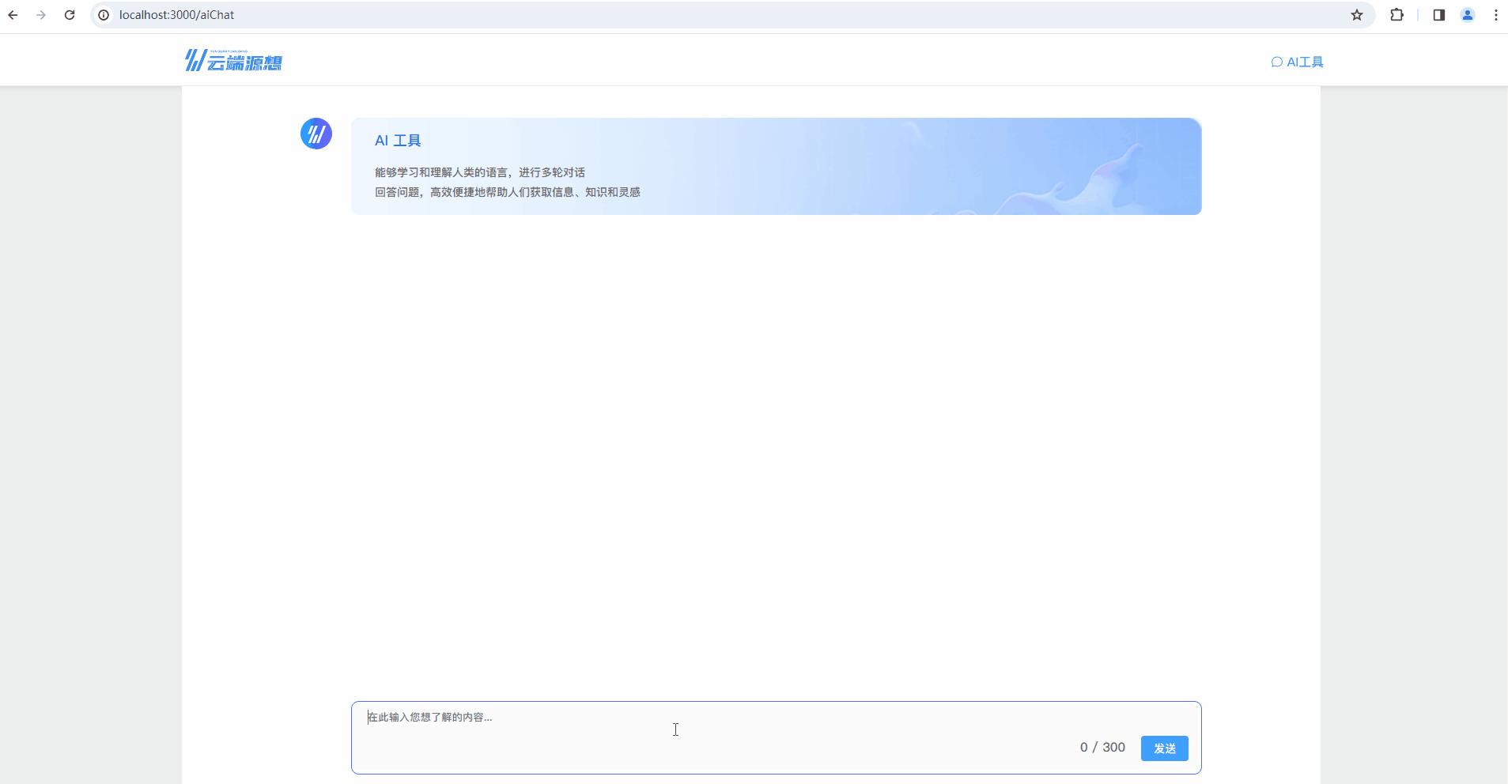Select the chat bubble icon next to AI工具
The width and height of the screenshot is (1508, 784).
click(x=1276, y=61)
